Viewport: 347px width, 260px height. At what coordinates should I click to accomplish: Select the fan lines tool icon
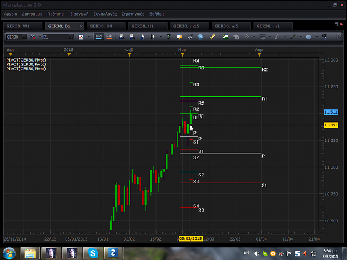point(278,37)
